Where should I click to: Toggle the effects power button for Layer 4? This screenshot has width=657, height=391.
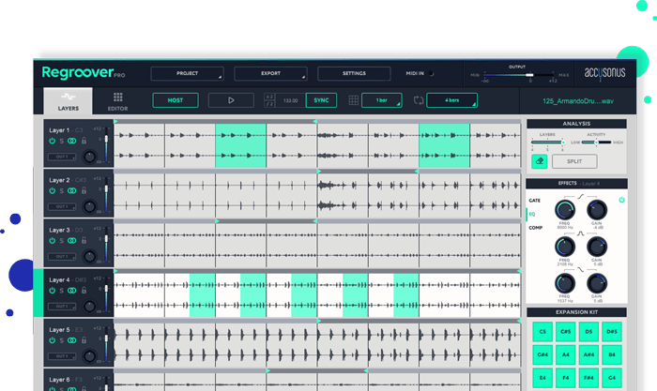(622, 201)
